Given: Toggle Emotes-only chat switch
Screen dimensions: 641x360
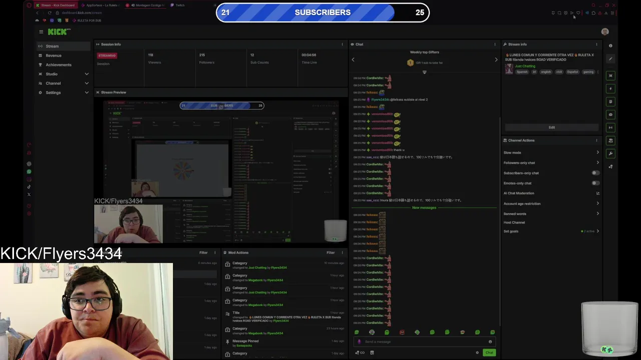Looking at the screenshot, I should 595,183.
